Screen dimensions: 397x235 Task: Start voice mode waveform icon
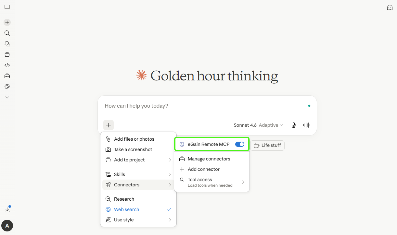click(306, 125)
